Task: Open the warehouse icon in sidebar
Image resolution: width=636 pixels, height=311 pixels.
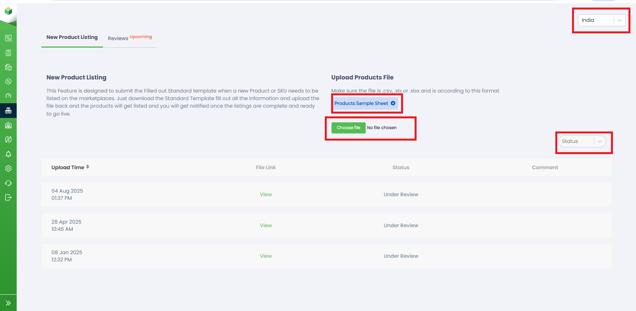Action: [8, 126]
